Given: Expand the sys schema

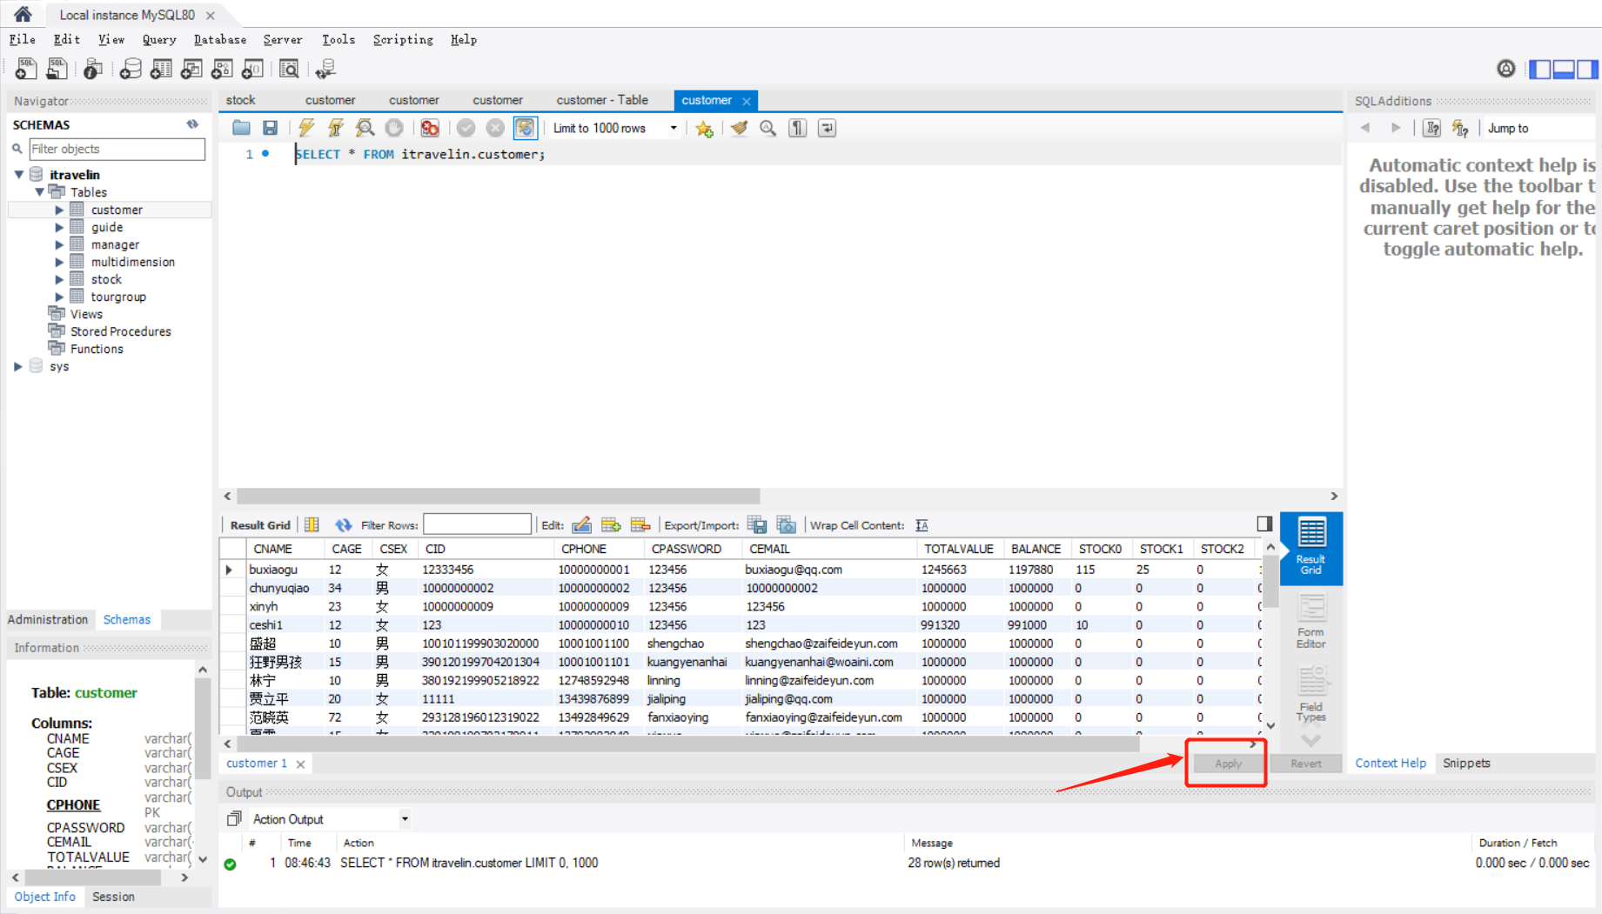Looking at the screenshot, I should 18,366.
